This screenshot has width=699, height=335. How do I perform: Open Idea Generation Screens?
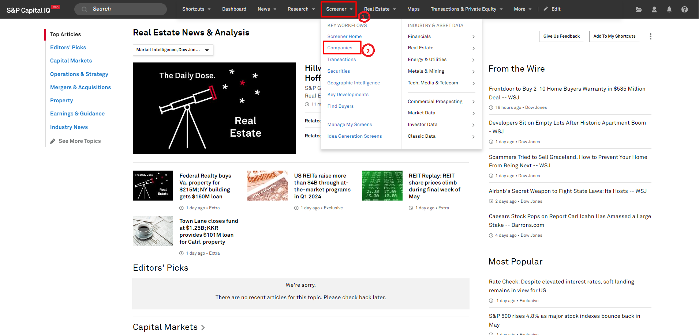354,136
